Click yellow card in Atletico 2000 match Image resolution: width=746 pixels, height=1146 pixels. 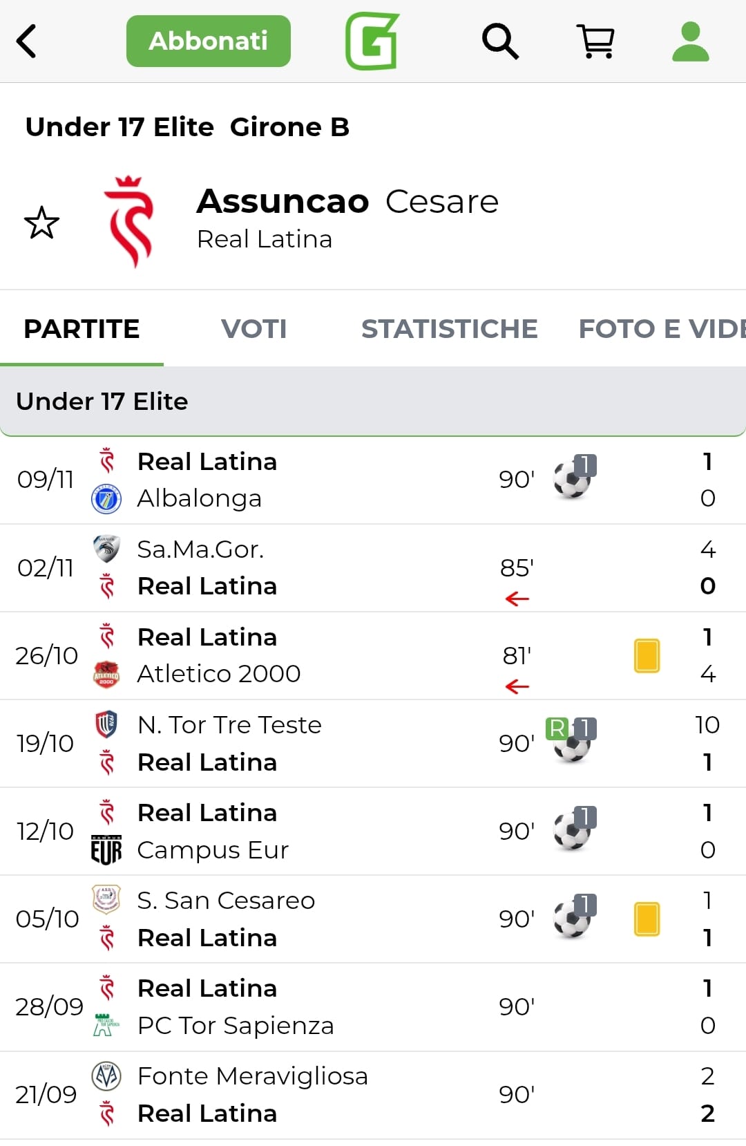647,655
